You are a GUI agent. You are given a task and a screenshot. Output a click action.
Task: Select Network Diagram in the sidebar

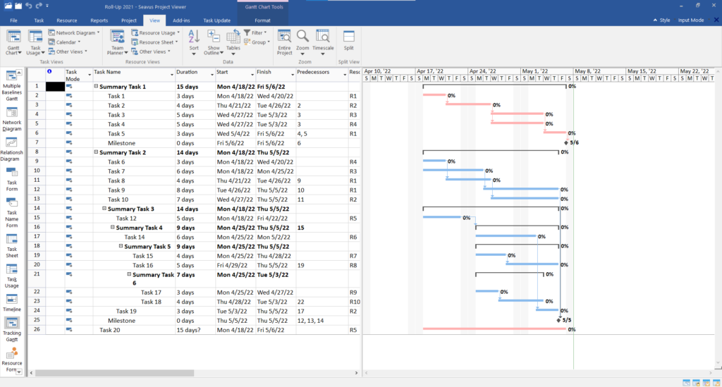pyautogui.click(x=11, y=120)
